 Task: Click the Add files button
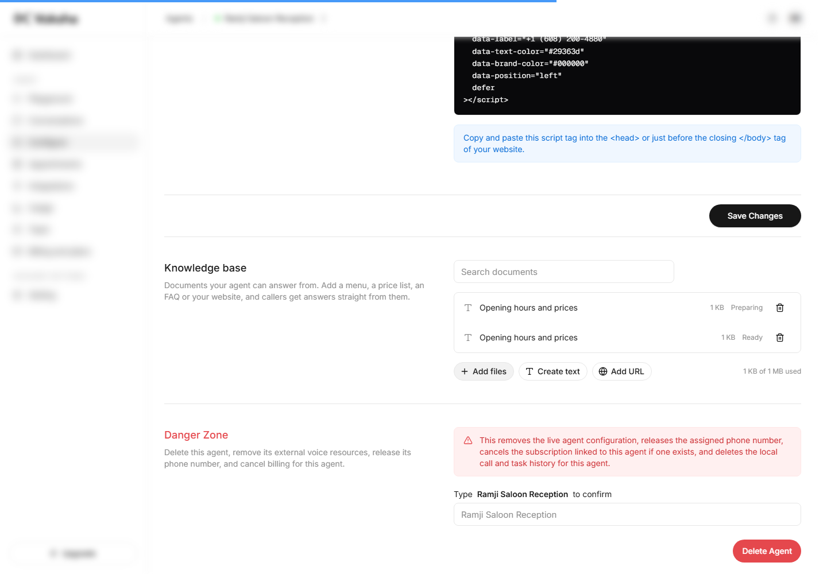[484, 371]
